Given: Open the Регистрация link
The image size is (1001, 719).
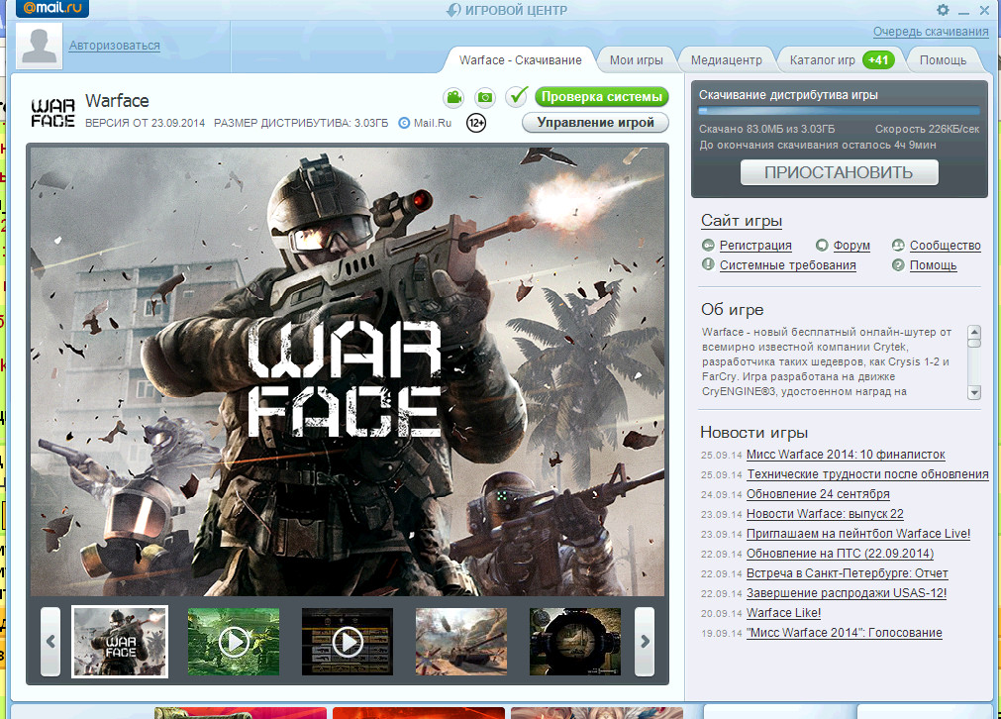Looking at the screenshot, I should pyautogui.click(x=755, y=246).
